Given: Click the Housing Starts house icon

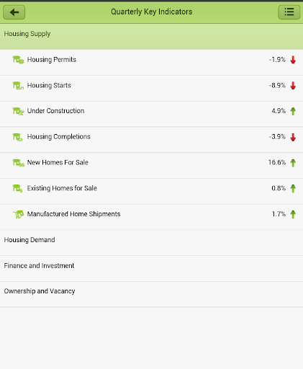Looking at the screenshot, I should (18, 86).
